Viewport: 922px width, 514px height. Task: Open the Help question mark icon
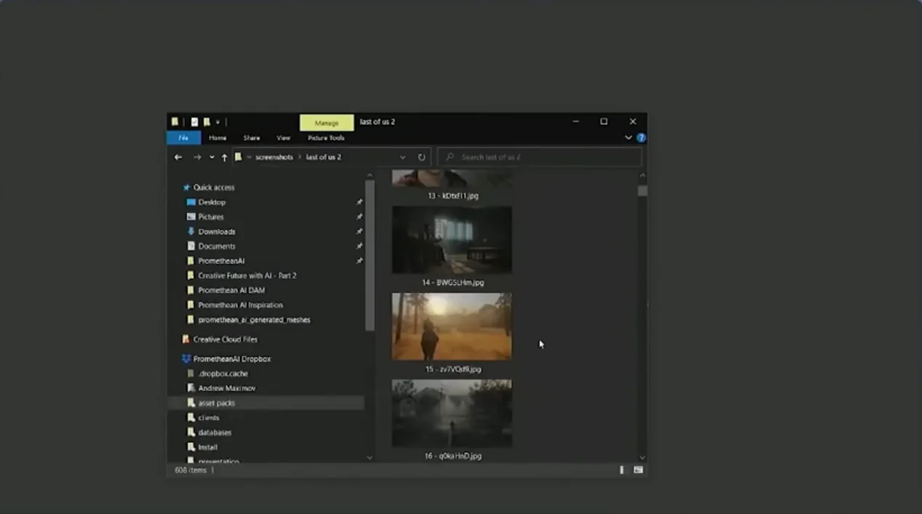pyautogui.click(x=641, y=137)
